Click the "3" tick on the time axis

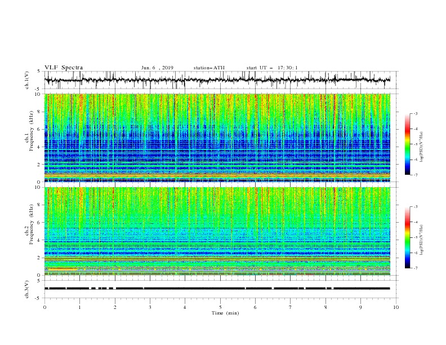tap(150, 307)
